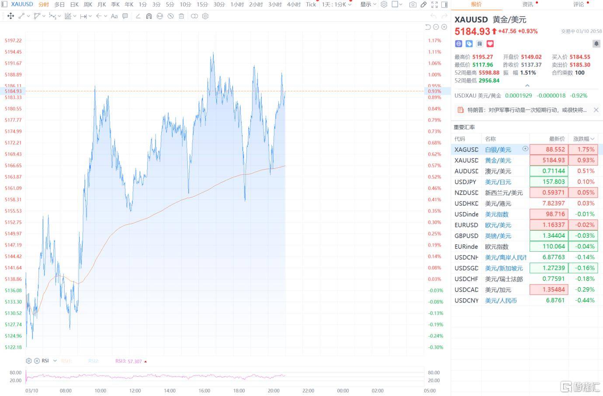Image resolution: width=603 pixels, height=396 pixels.
Task: Take a chart screenshot with camera icon
Action: tap(412, 4)
